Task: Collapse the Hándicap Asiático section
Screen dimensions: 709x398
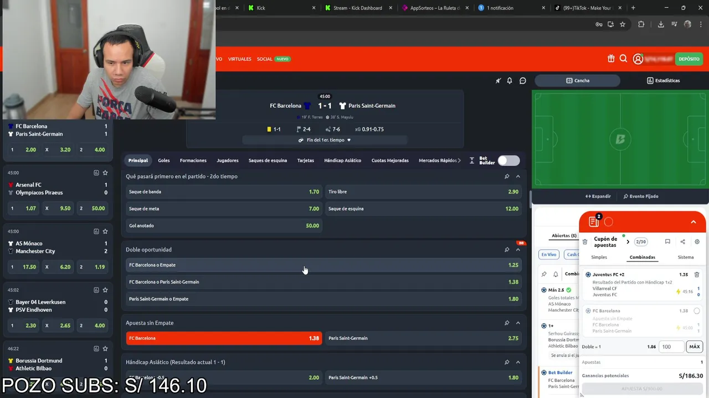Action: (518, 362)
